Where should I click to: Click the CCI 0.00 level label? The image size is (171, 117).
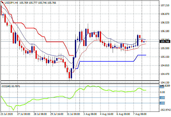[162, 92]
